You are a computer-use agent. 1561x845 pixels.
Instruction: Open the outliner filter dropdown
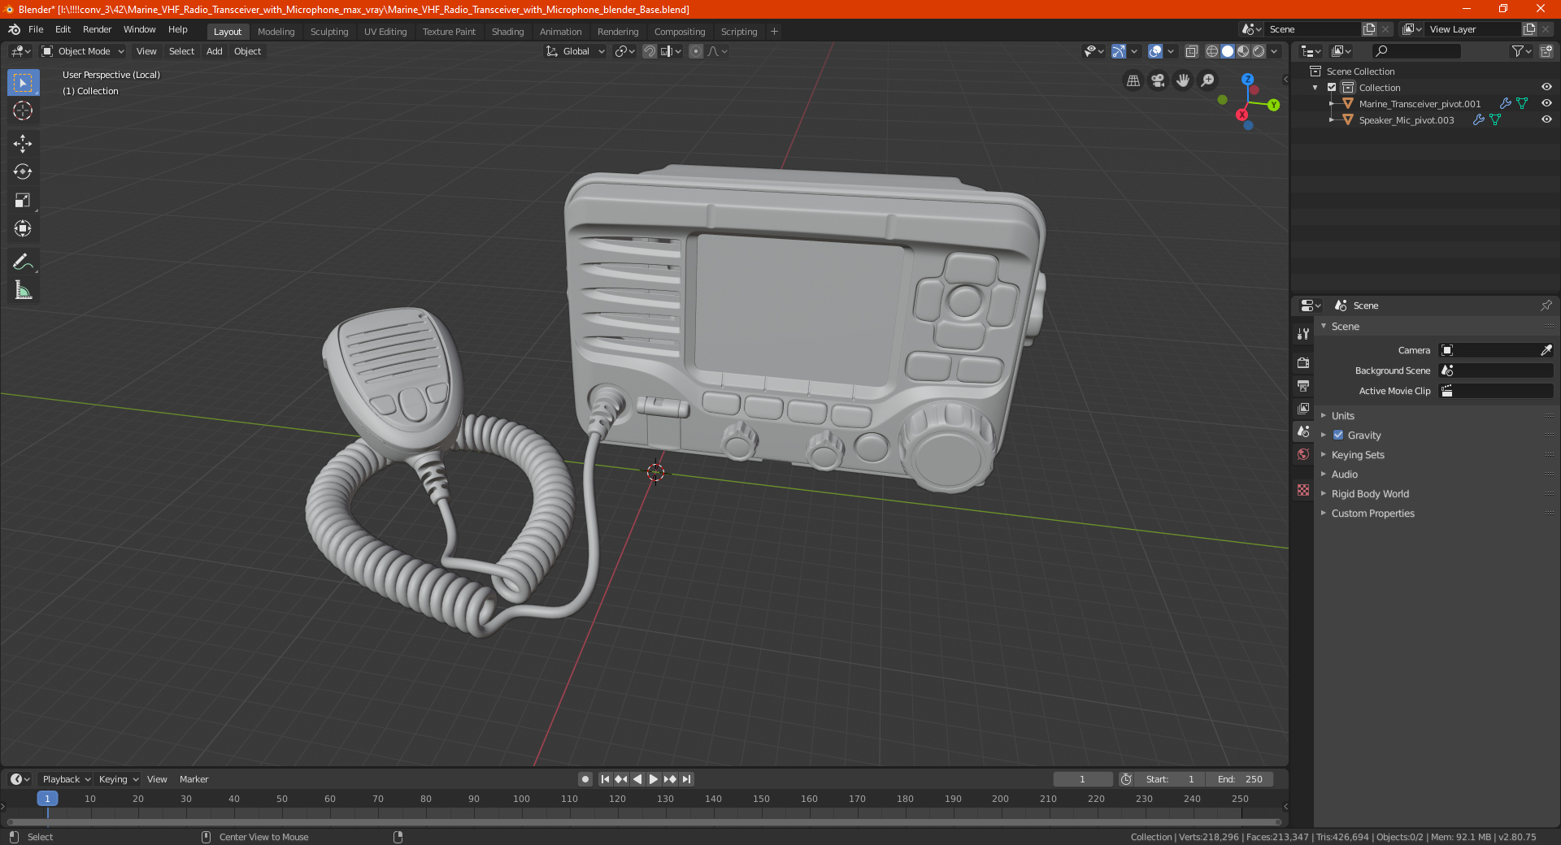click(1520, 51)
